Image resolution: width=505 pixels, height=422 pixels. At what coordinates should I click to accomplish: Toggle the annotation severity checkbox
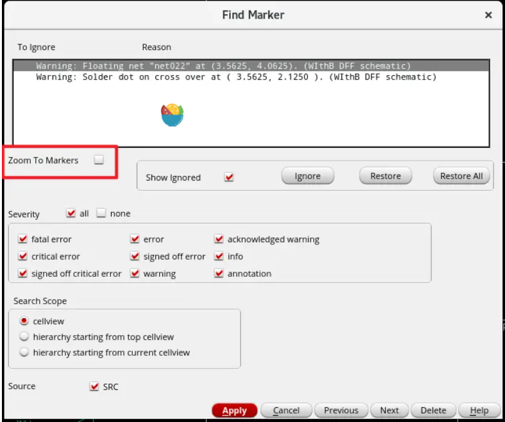pos(219,274)
